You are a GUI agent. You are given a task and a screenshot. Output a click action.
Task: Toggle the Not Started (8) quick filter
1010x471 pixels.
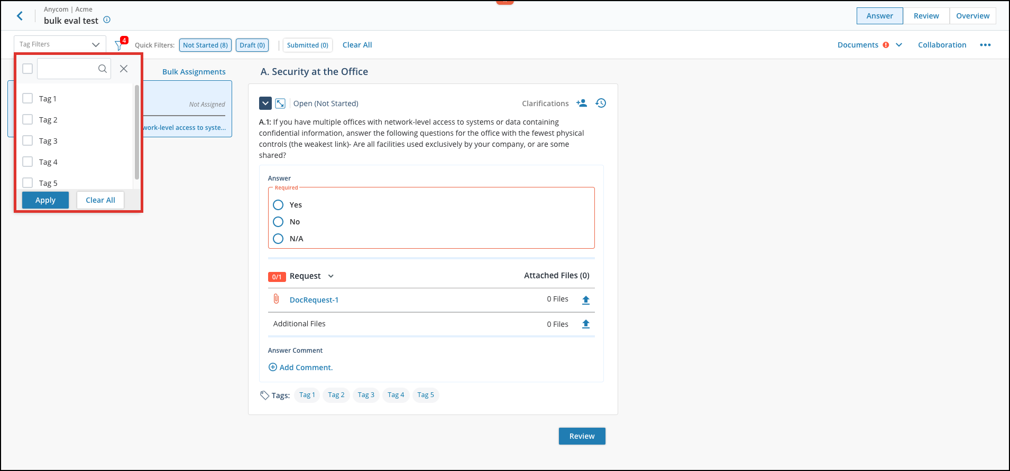click(205, 45)
